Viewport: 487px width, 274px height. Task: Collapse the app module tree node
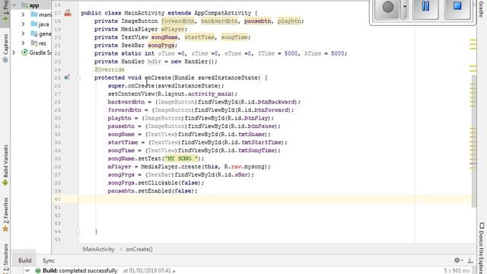(14, 5)
